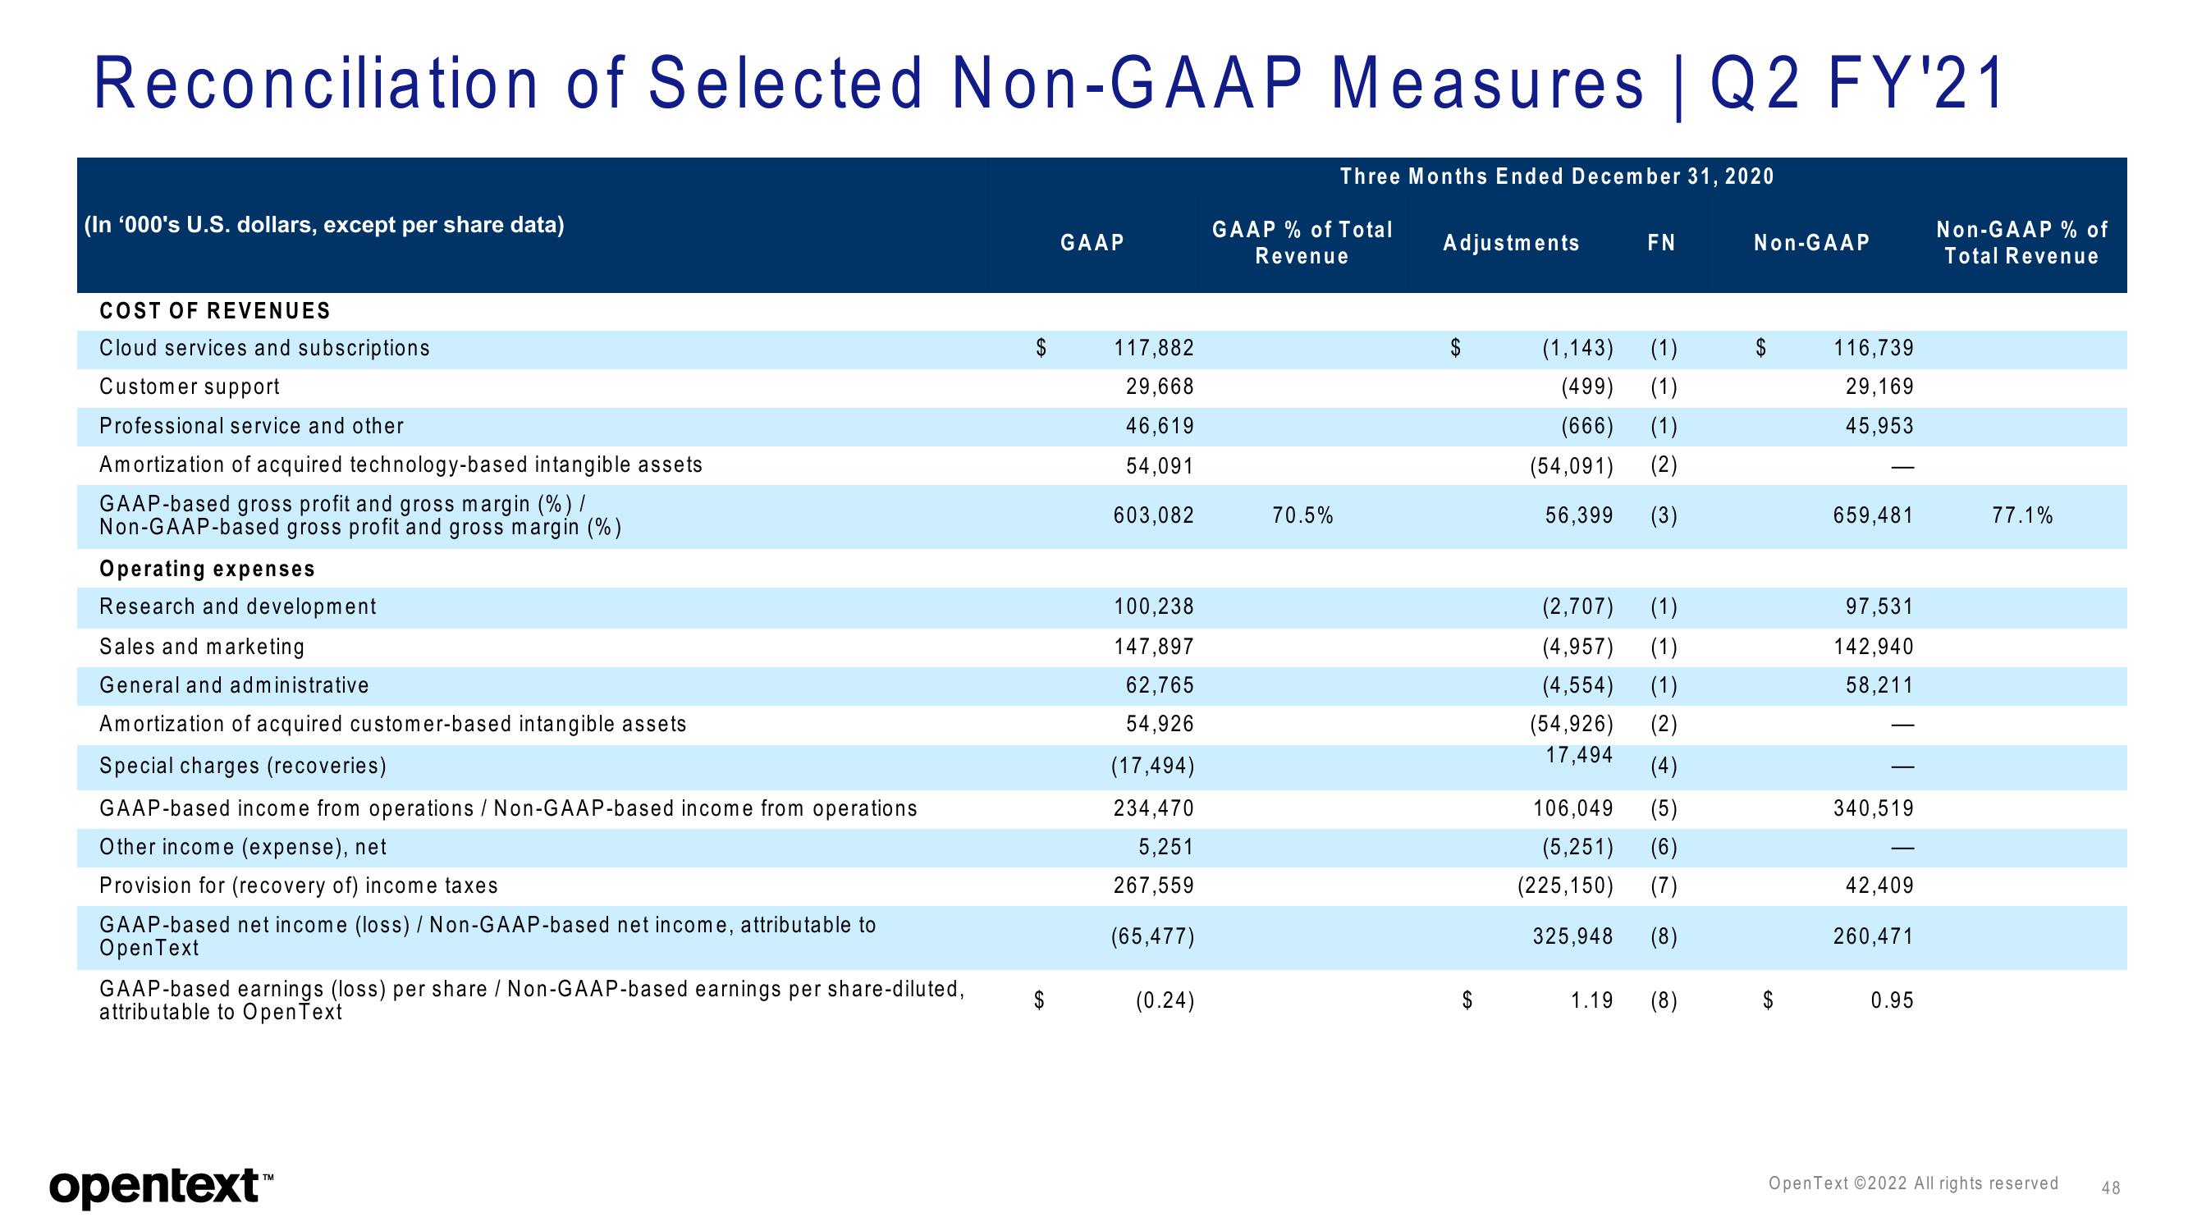Select 'Customer support' row label

pyautogui.click(x=190, y=387)
